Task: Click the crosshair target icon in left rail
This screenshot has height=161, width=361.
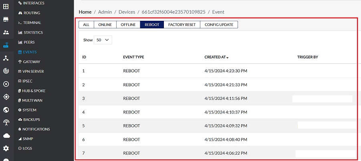Action: click(x=6, y=97)
